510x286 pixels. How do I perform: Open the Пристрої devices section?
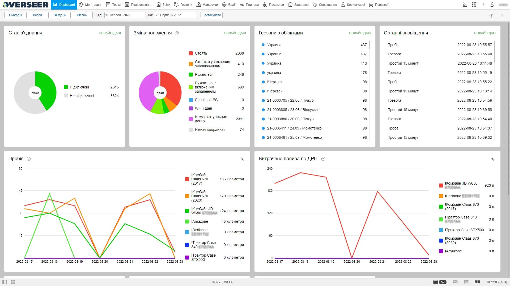point(379,5)
